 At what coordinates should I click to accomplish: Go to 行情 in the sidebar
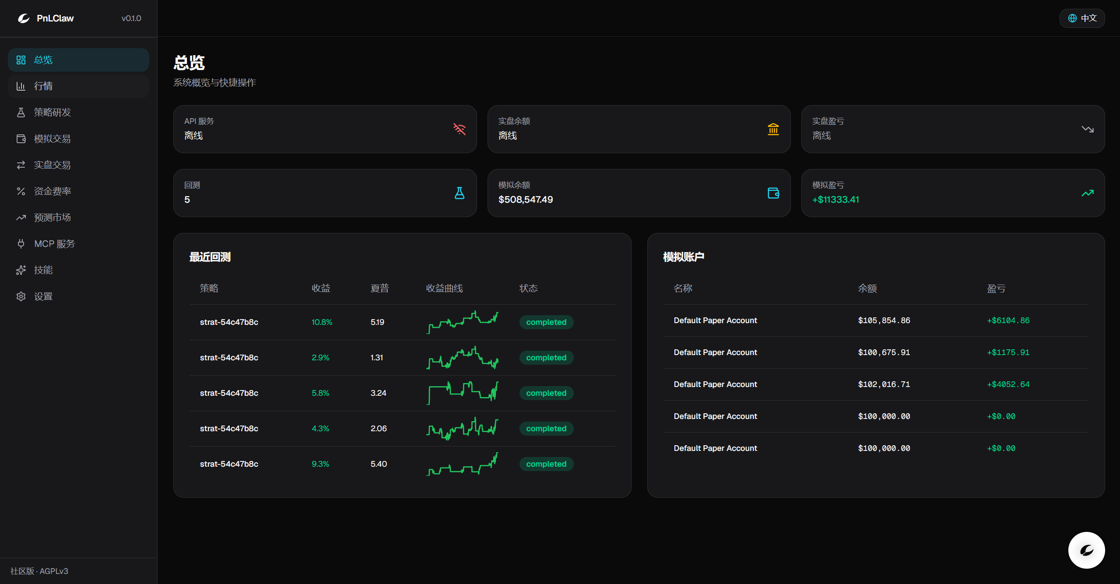[x=78, y=86]
